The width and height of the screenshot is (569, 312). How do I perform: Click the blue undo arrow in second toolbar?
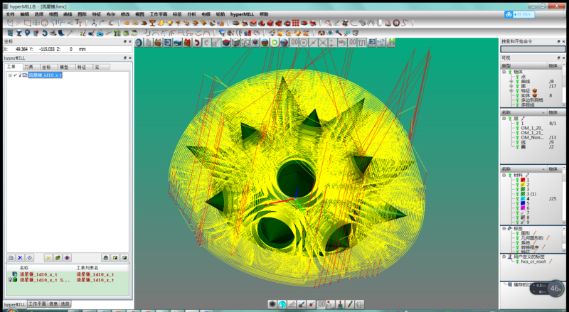click(x=45, y=33)
